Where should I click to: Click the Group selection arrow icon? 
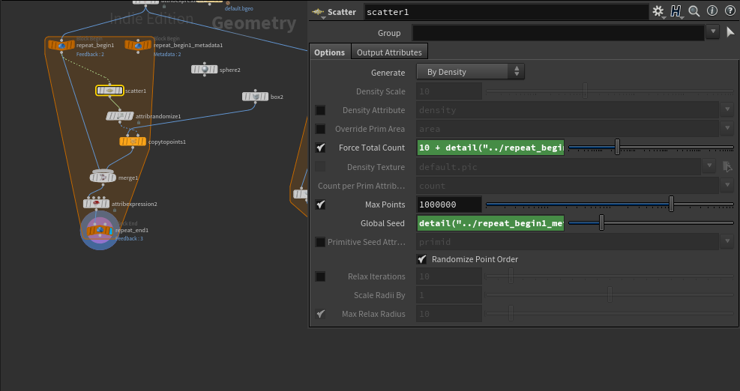click(730, 32)
